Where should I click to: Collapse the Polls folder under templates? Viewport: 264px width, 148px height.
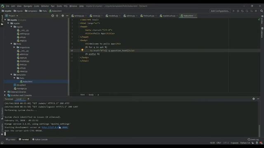pyautogui.click(x=14, y=78)
